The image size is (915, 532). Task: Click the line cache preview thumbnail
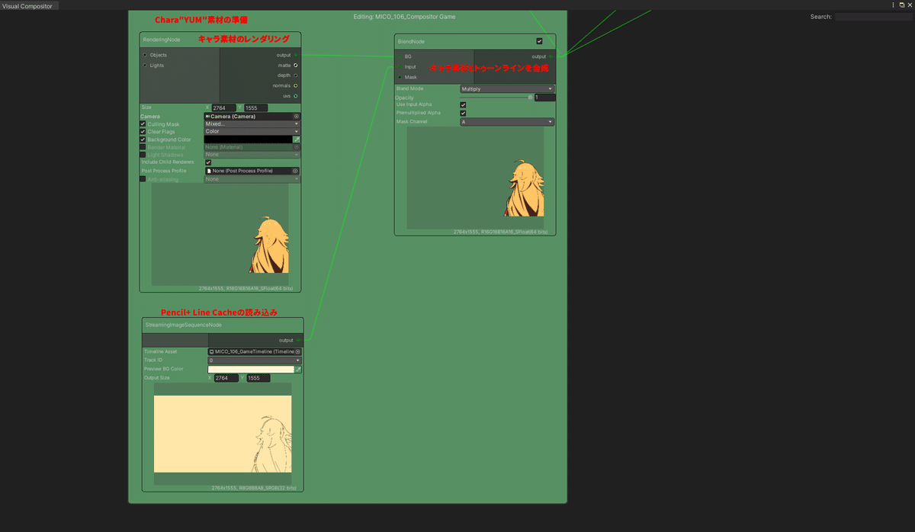223,434
